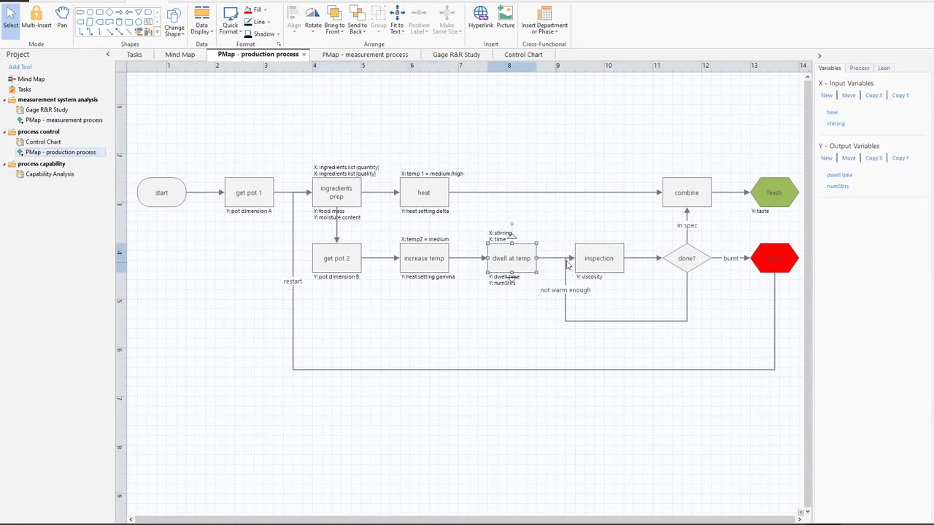This screenshot has height=525, width=934.
Task: Expand the shapes gallery dropdown arrow
Action: (158, 33)
